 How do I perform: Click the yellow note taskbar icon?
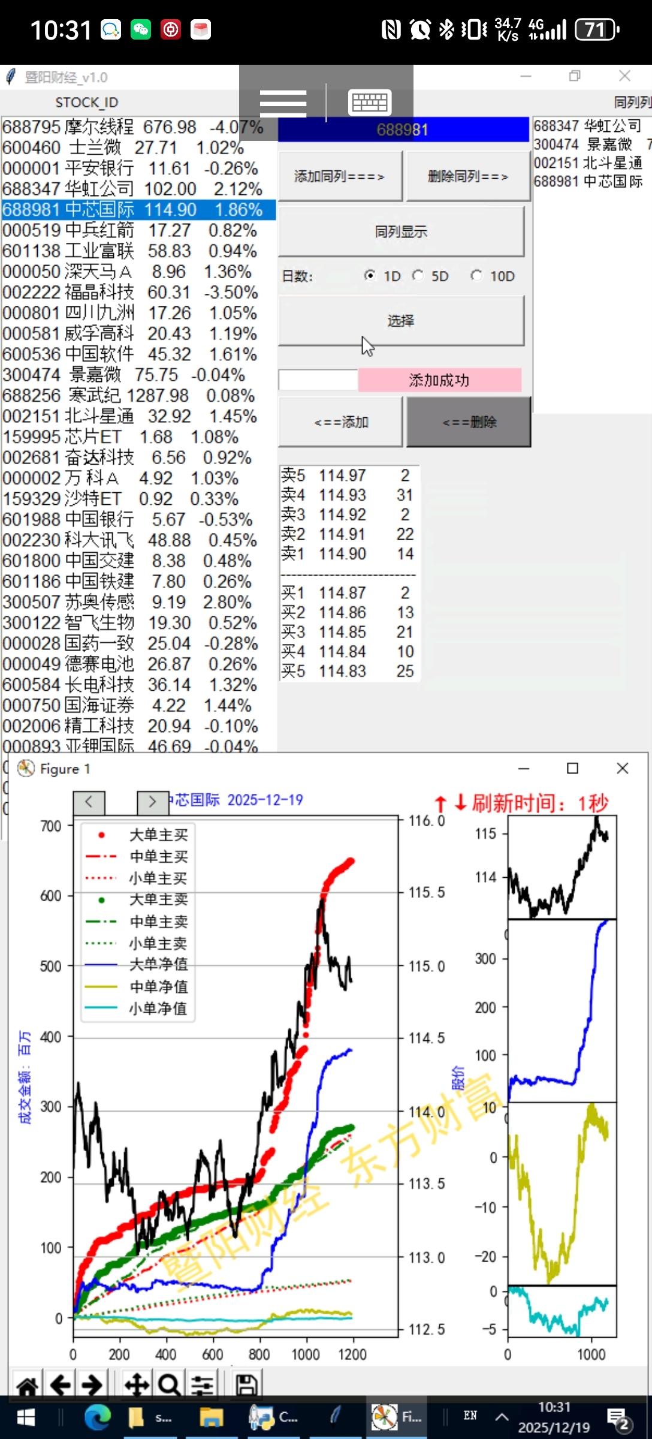[150, 1417]
